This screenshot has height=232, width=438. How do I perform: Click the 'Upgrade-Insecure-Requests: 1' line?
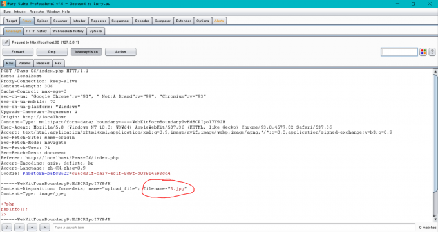pos(39,112)
